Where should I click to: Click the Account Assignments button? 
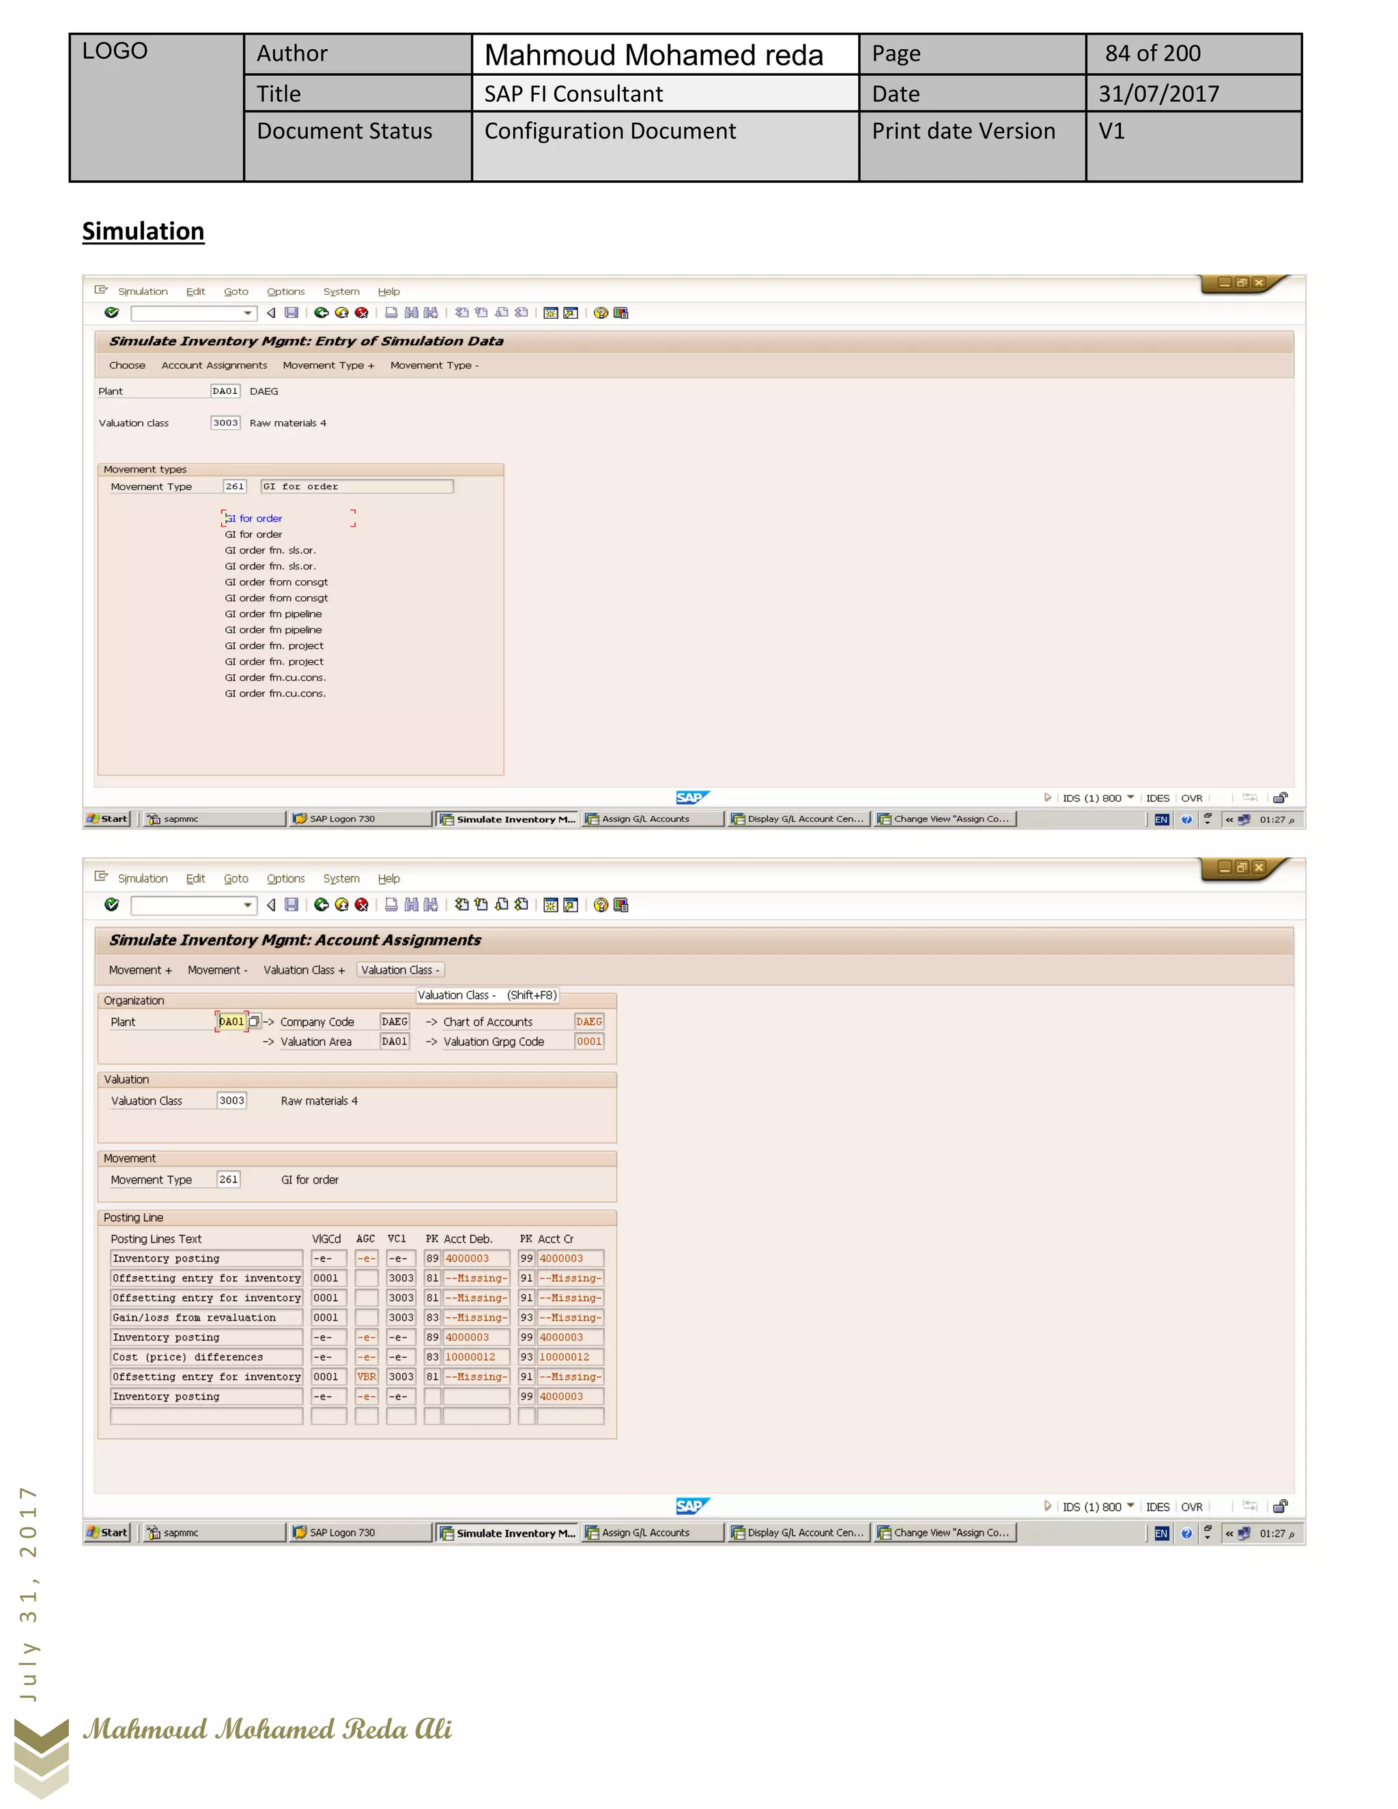214,365
